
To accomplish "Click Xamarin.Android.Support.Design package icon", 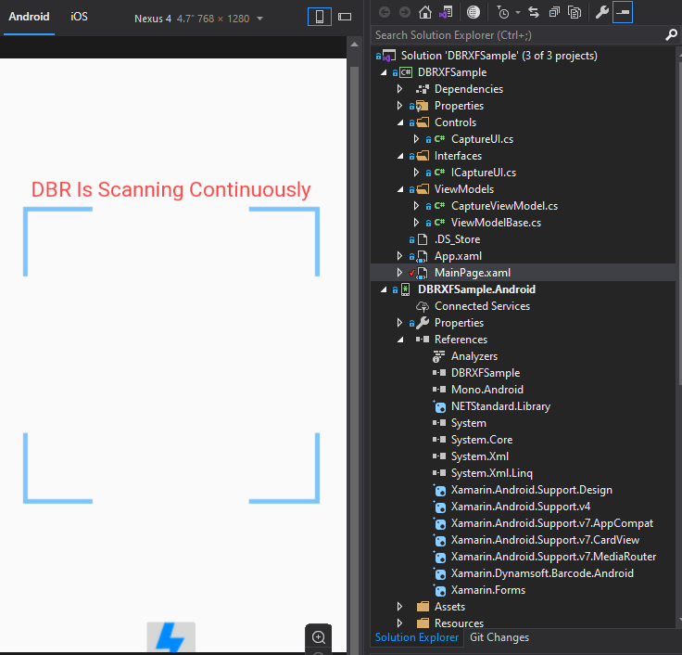I will pyautogui.click(x=439, y=490).
